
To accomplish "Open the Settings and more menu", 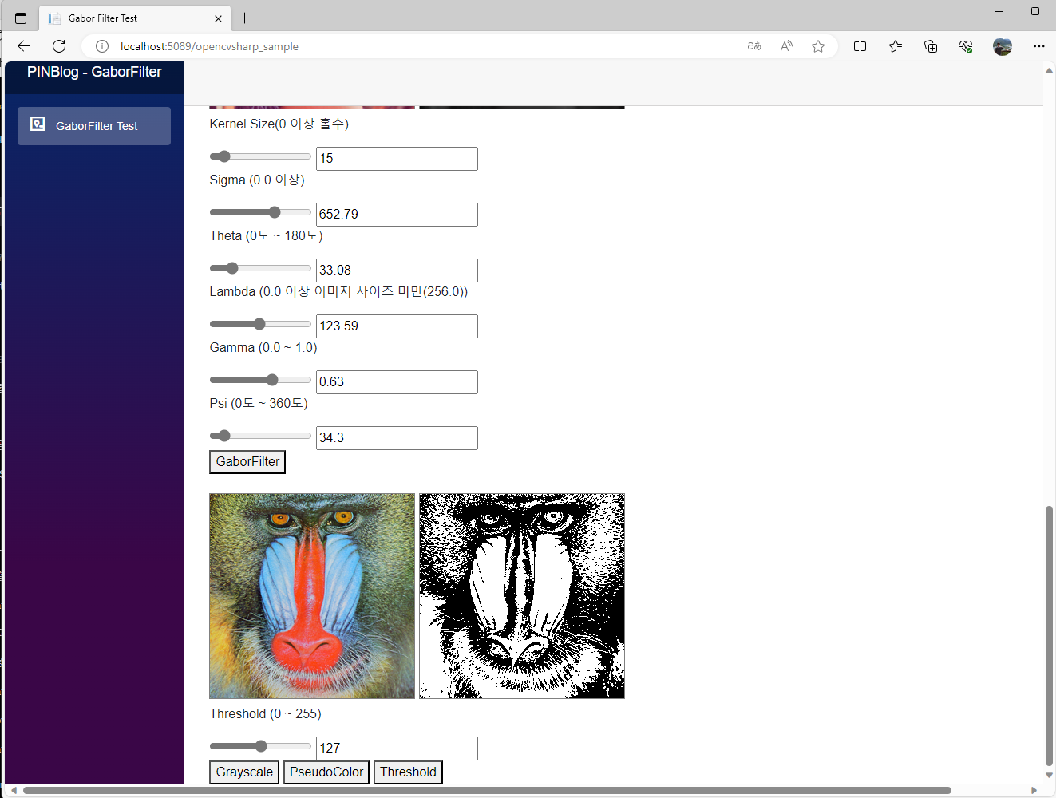I will (1039, 46).
